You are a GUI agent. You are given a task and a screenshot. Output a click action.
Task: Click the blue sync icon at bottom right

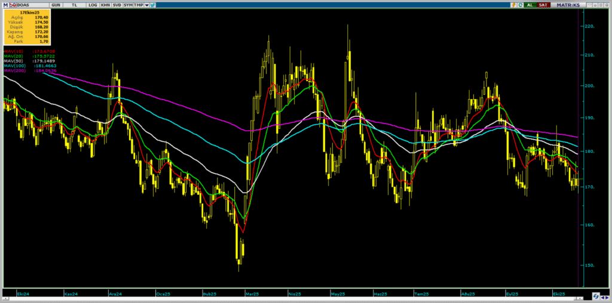point(595,296)
